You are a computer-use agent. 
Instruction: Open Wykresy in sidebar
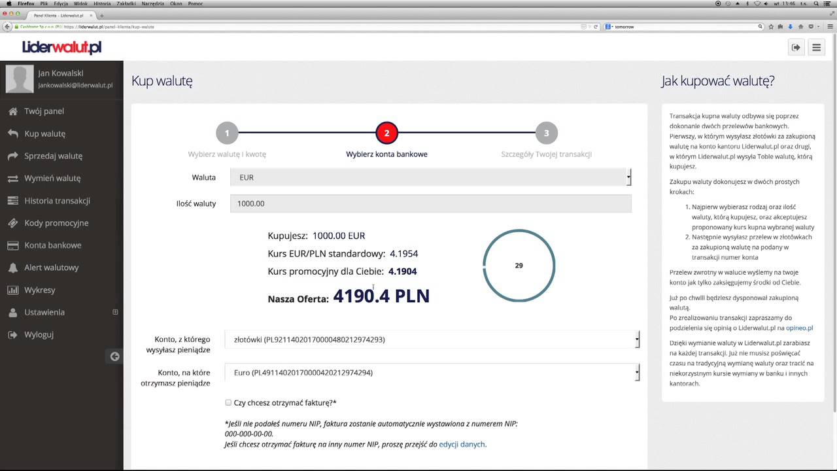point(40,290)
